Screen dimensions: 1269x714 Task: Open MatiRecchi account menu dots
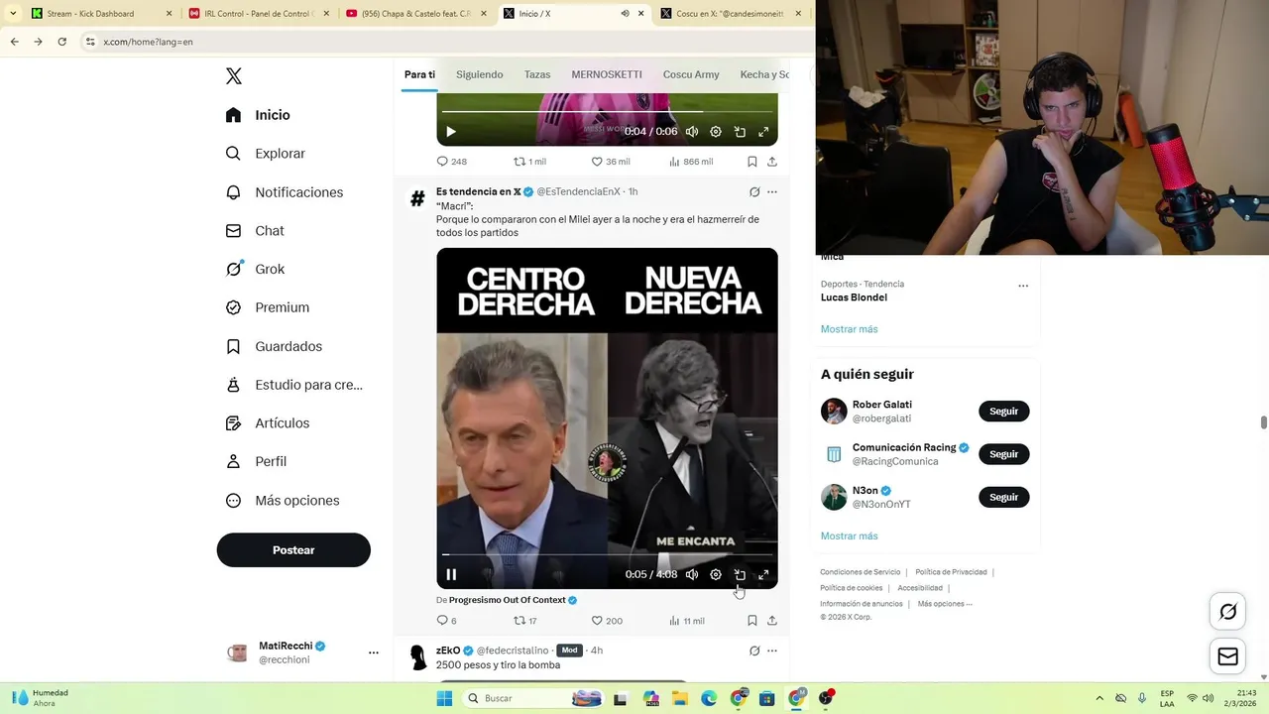coord(374,653)
